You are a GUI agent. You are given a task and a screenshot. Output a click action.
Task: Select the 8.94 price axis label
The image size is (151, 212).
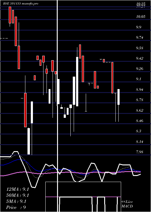pyautogui.click(x=140, y=90)
